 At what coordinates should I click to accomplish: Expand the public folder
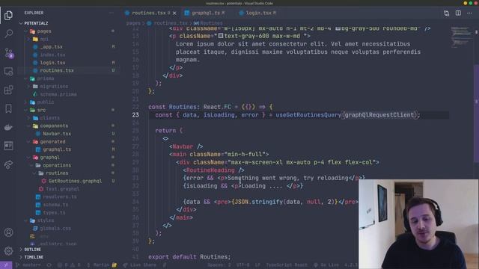(45, 102)
